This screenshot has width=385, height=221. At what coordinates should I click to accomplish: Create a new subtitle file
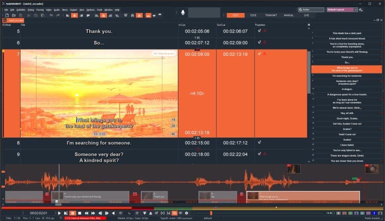7,15
